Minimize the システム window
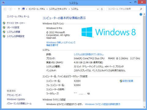Image resolution: width=147 pixels, height=110 pixels. click(x=130, y=2)
